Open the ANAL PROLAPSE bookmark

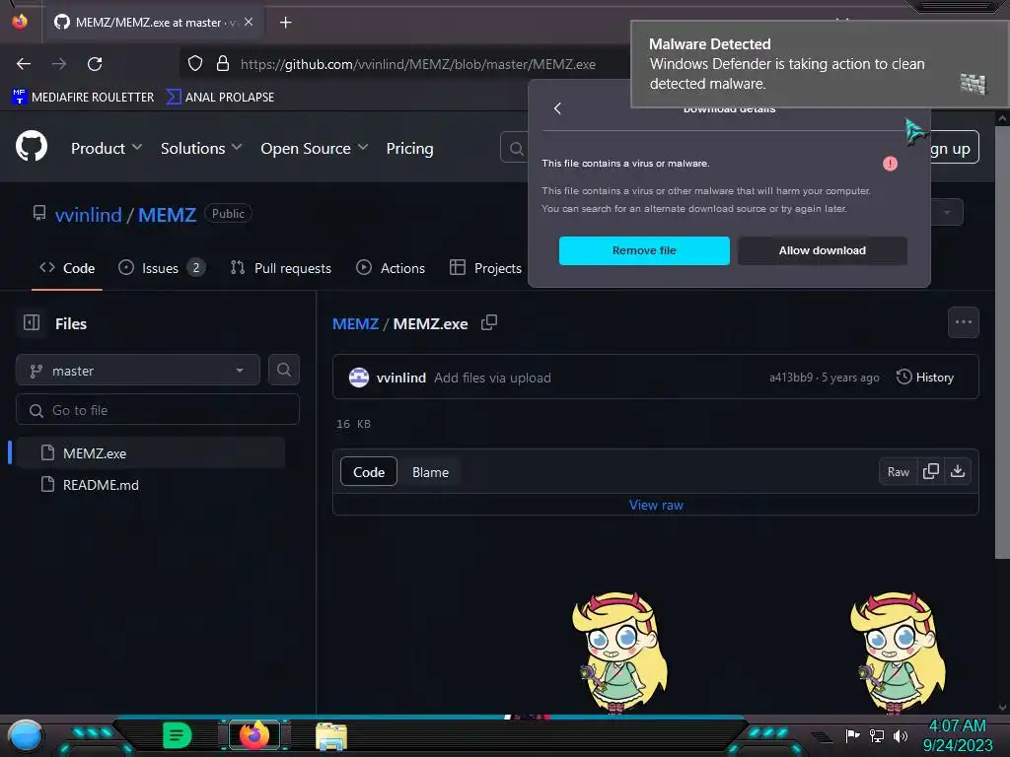click(220, 98)
